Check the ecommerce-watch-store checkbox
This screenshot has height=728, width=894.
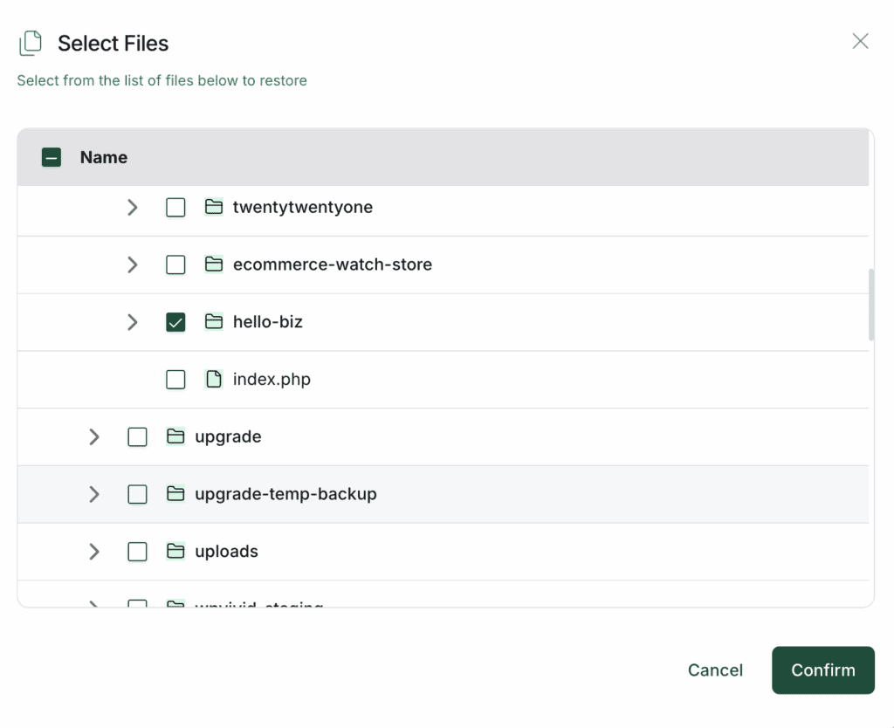point(175,264)
